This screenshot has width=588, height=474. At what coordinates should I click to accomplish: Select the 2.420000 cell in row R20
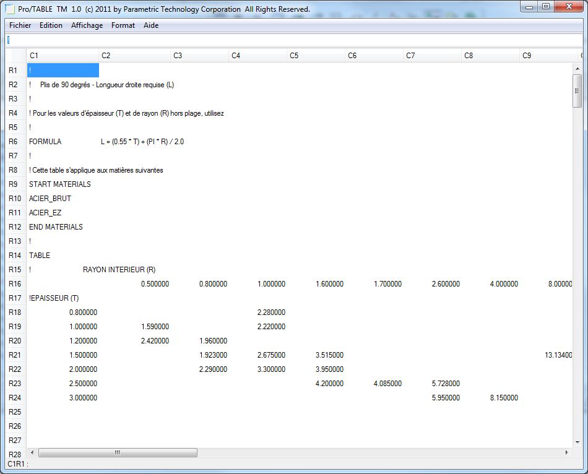(155, 341)
